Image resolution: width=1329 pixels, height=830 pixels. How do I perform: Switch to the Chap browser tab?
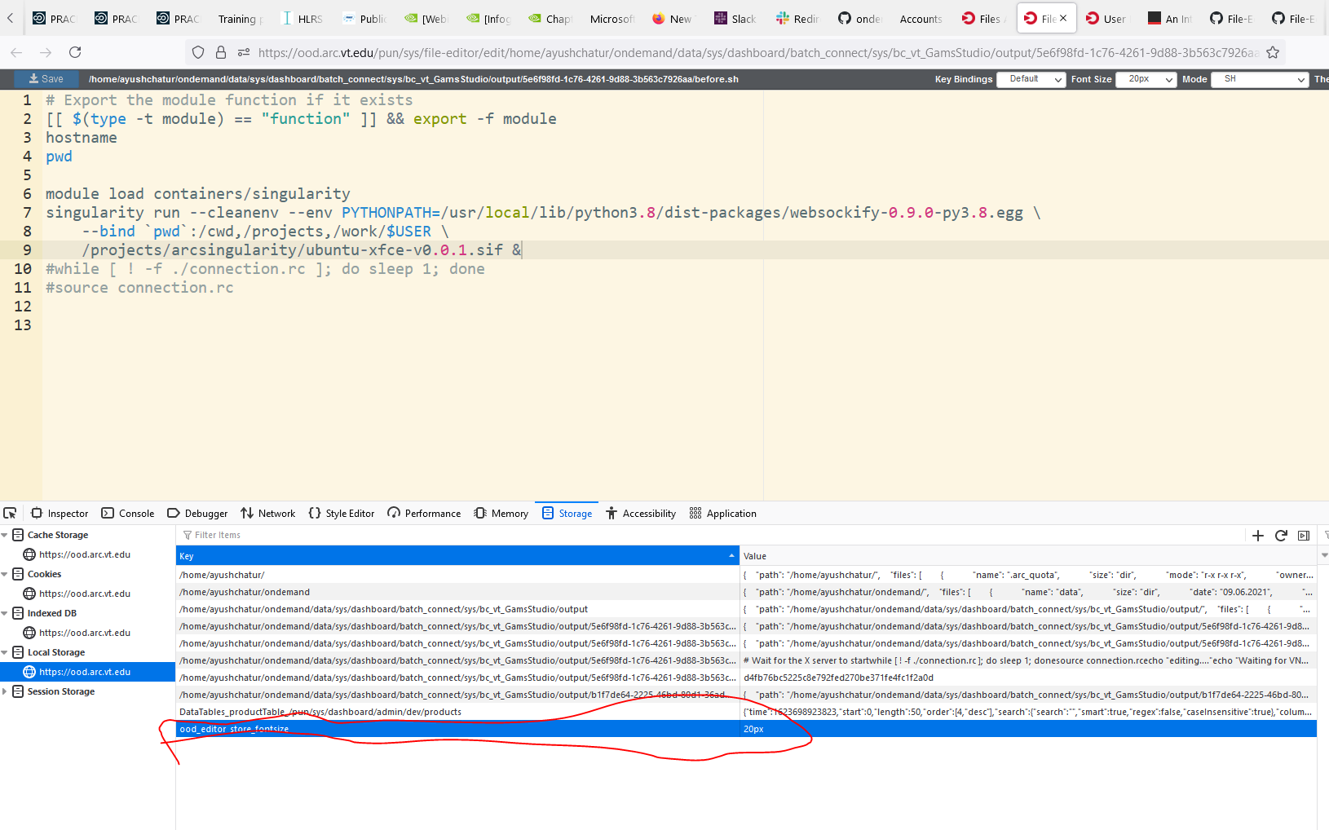(550, 18)
